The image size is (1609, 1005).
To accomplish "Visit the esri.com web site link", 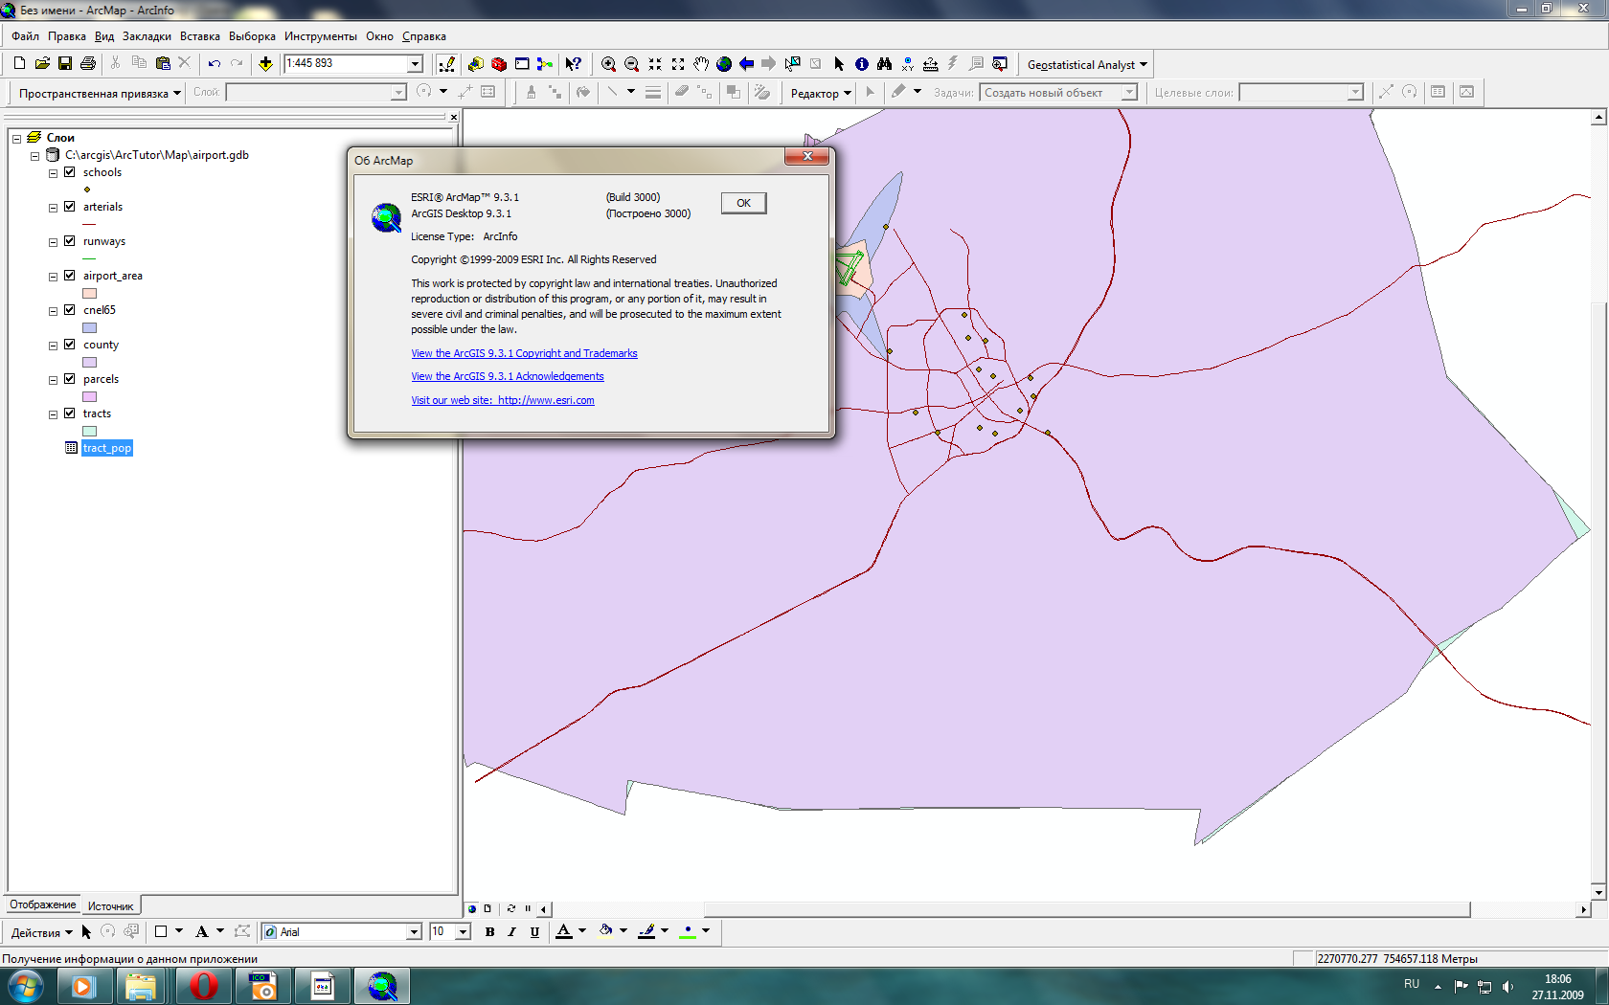I will pos(503,400).
